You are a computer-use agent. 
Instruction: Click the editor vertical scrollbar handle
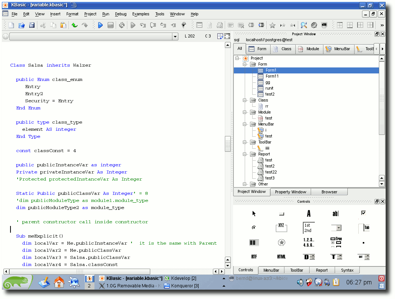(x=228, y=144)
